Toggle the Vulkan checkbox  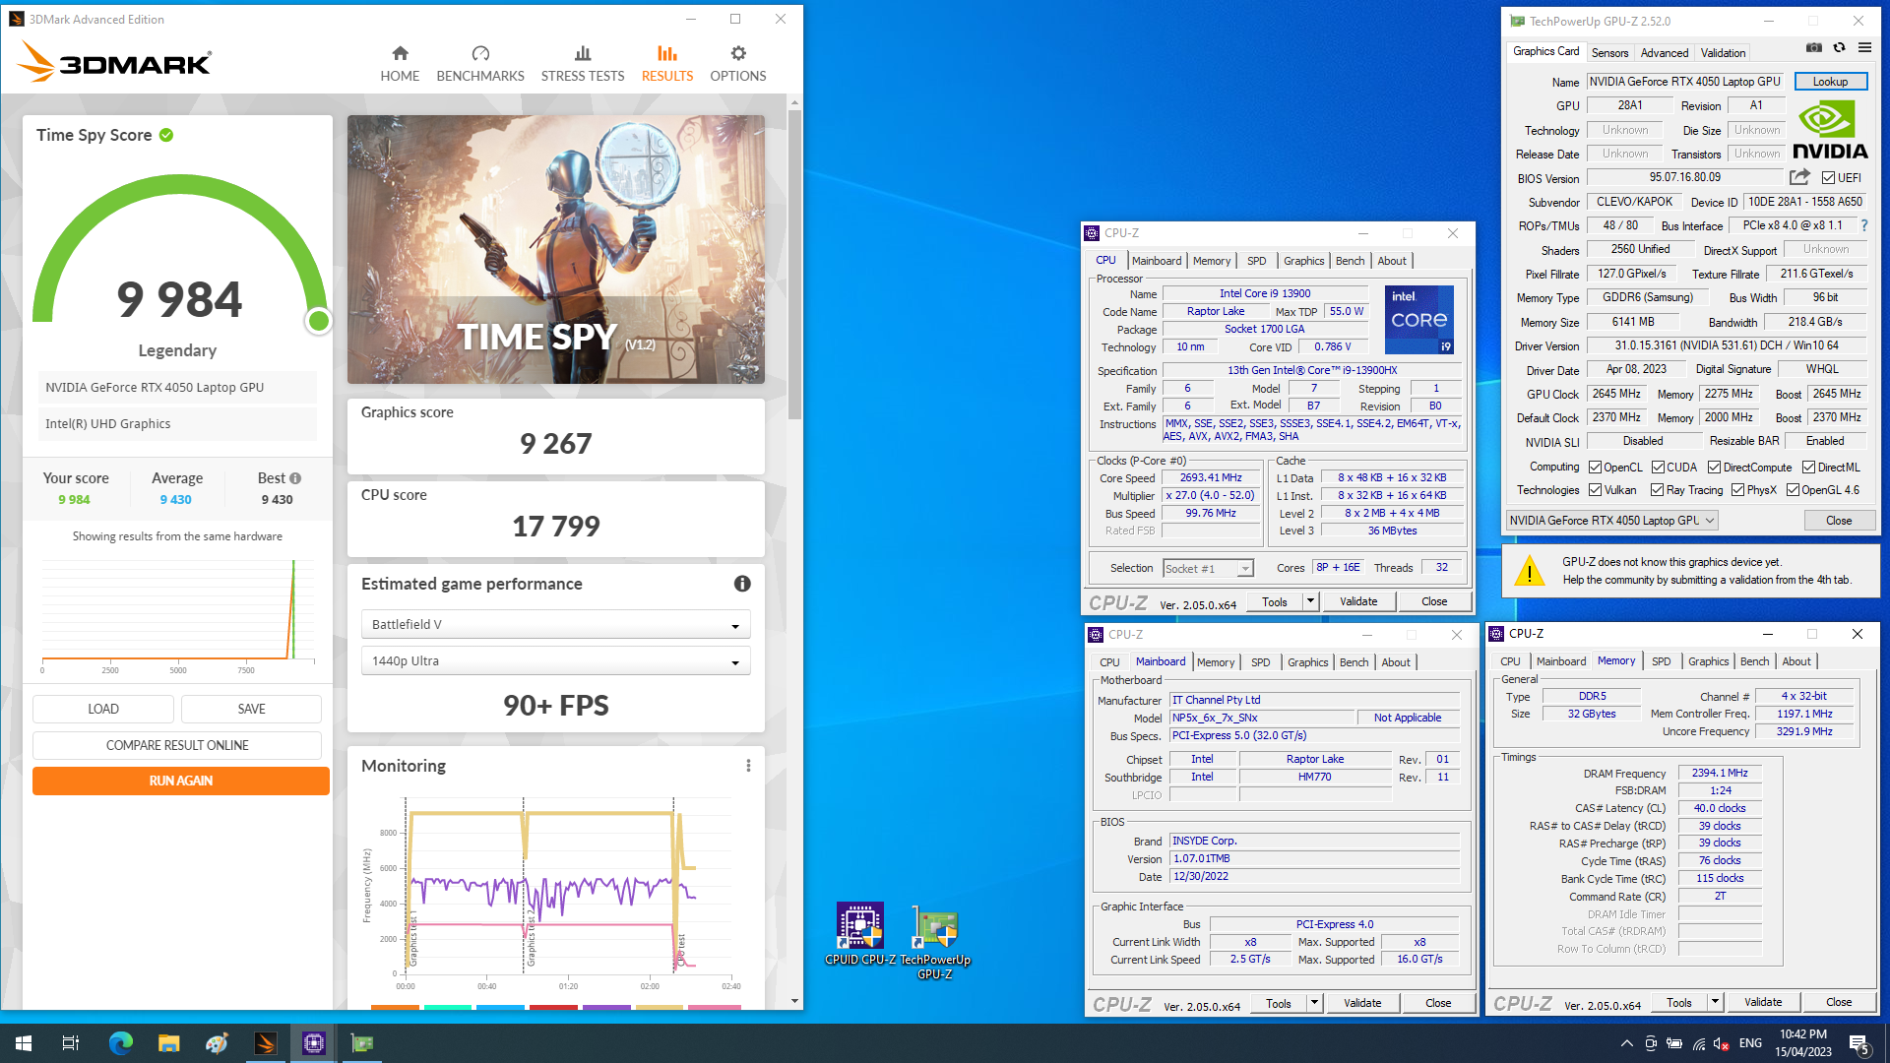click(1595, 490)
